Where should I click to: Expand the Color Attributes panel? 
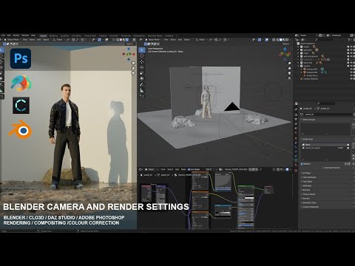point(309,177)
